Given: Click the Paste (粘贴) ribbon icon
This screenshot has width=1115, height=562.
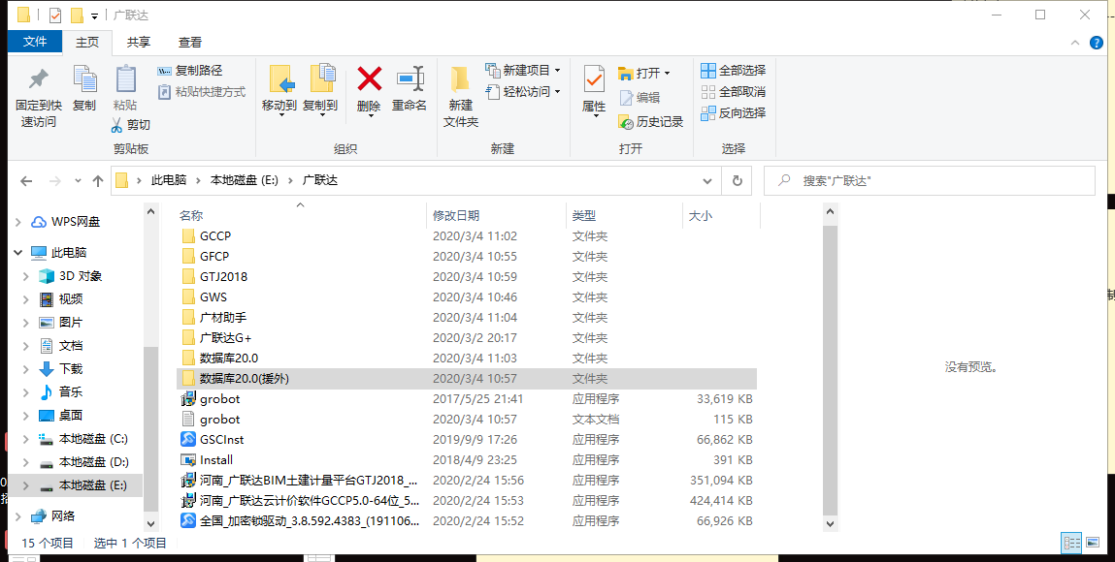Looking at the screenshot, I should point(125,80).
